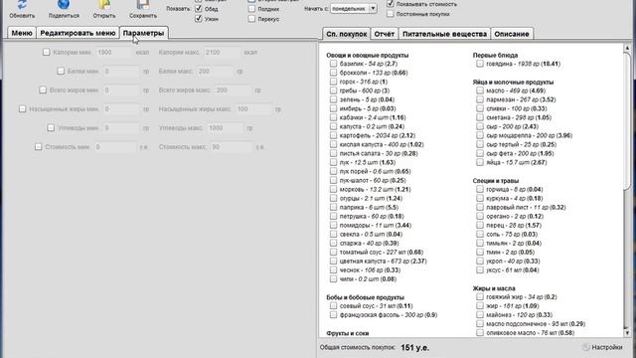This screenshot has width=636, height=358.
Task: Click the shopping list scroll-down arrow
Action: coord(627,333)
